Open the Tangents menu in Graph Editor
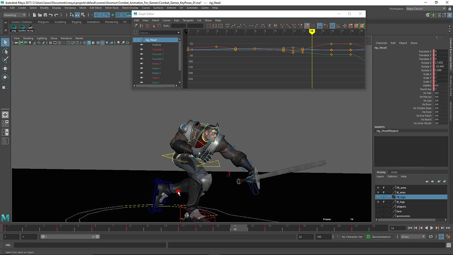453x255 pixels. click(188, 20)
